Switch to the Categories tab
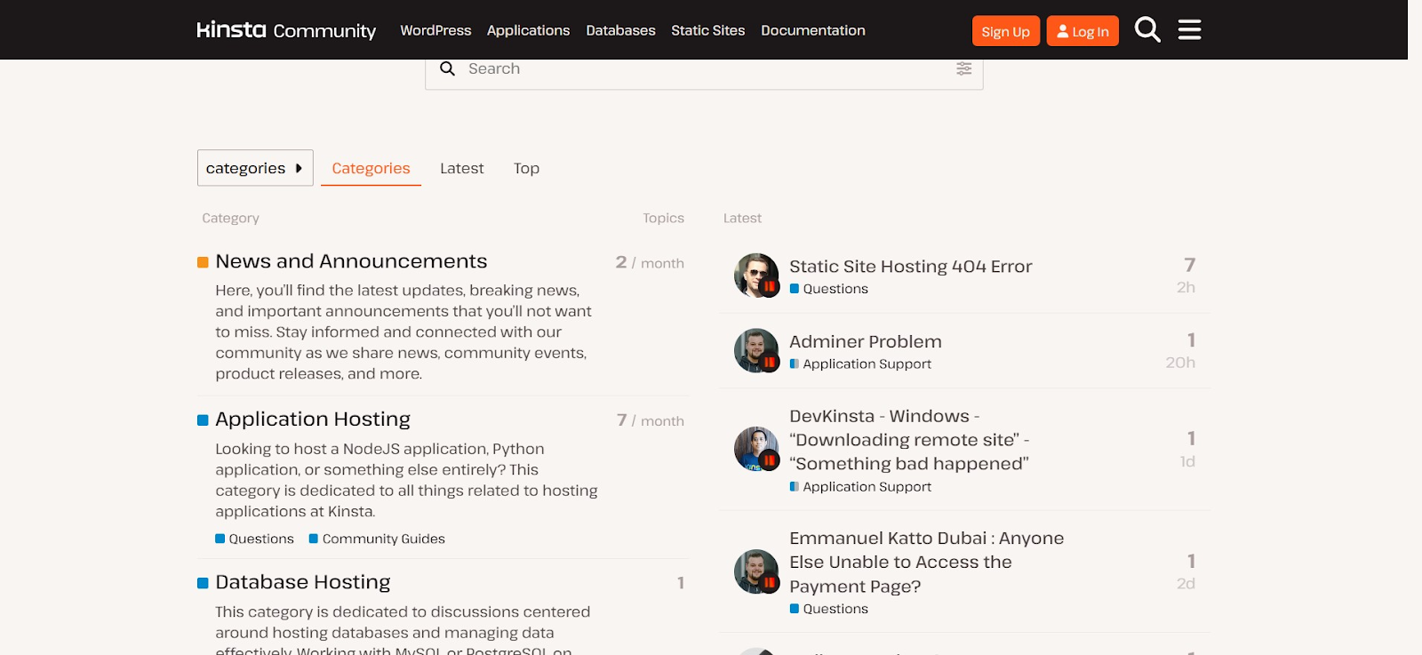This screenshot has width=1422, height=655. pos(371,168)
